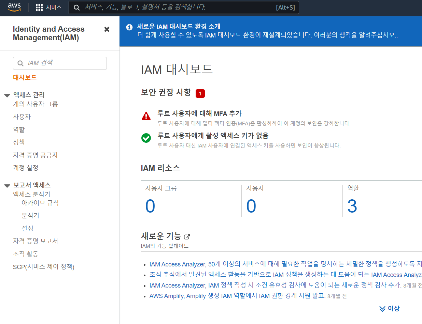Image resolution: width=422 pixels, height=324 pixels.
Task: Click the info icon in blue banner
Action: click(x=129, y=27)
